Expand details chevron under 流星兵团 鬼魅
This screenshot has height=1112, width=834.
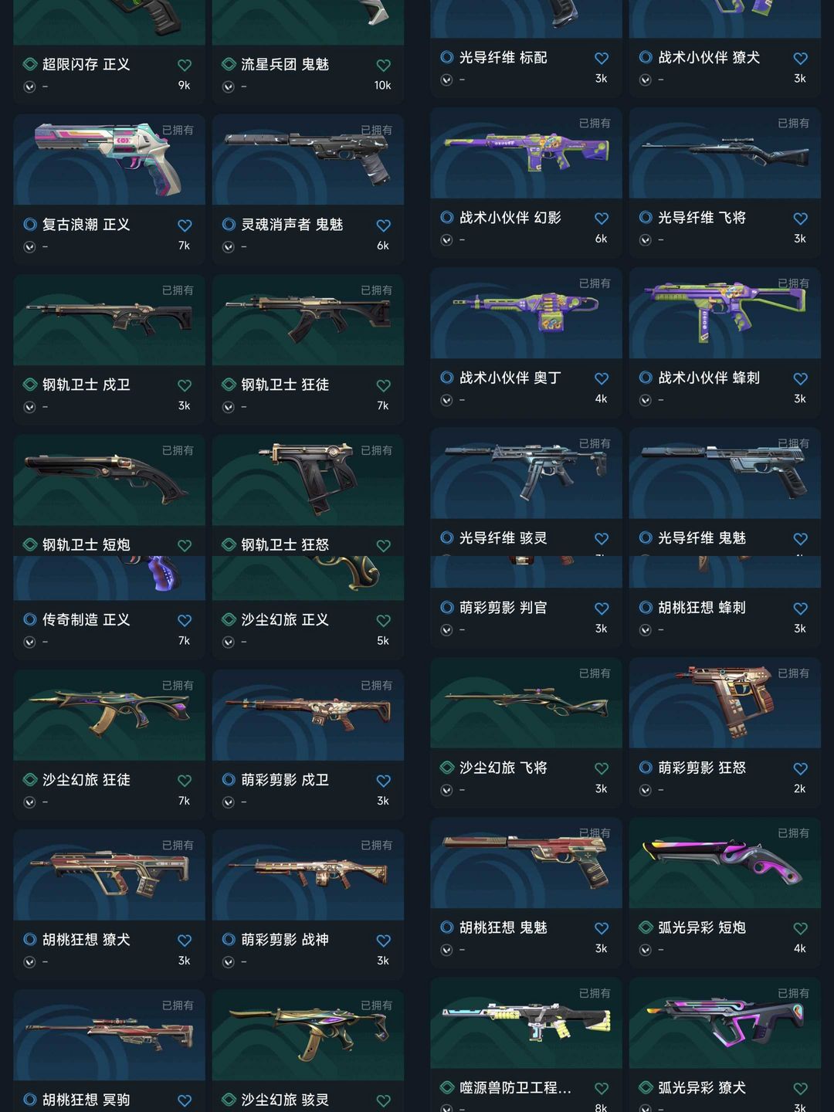229,86
